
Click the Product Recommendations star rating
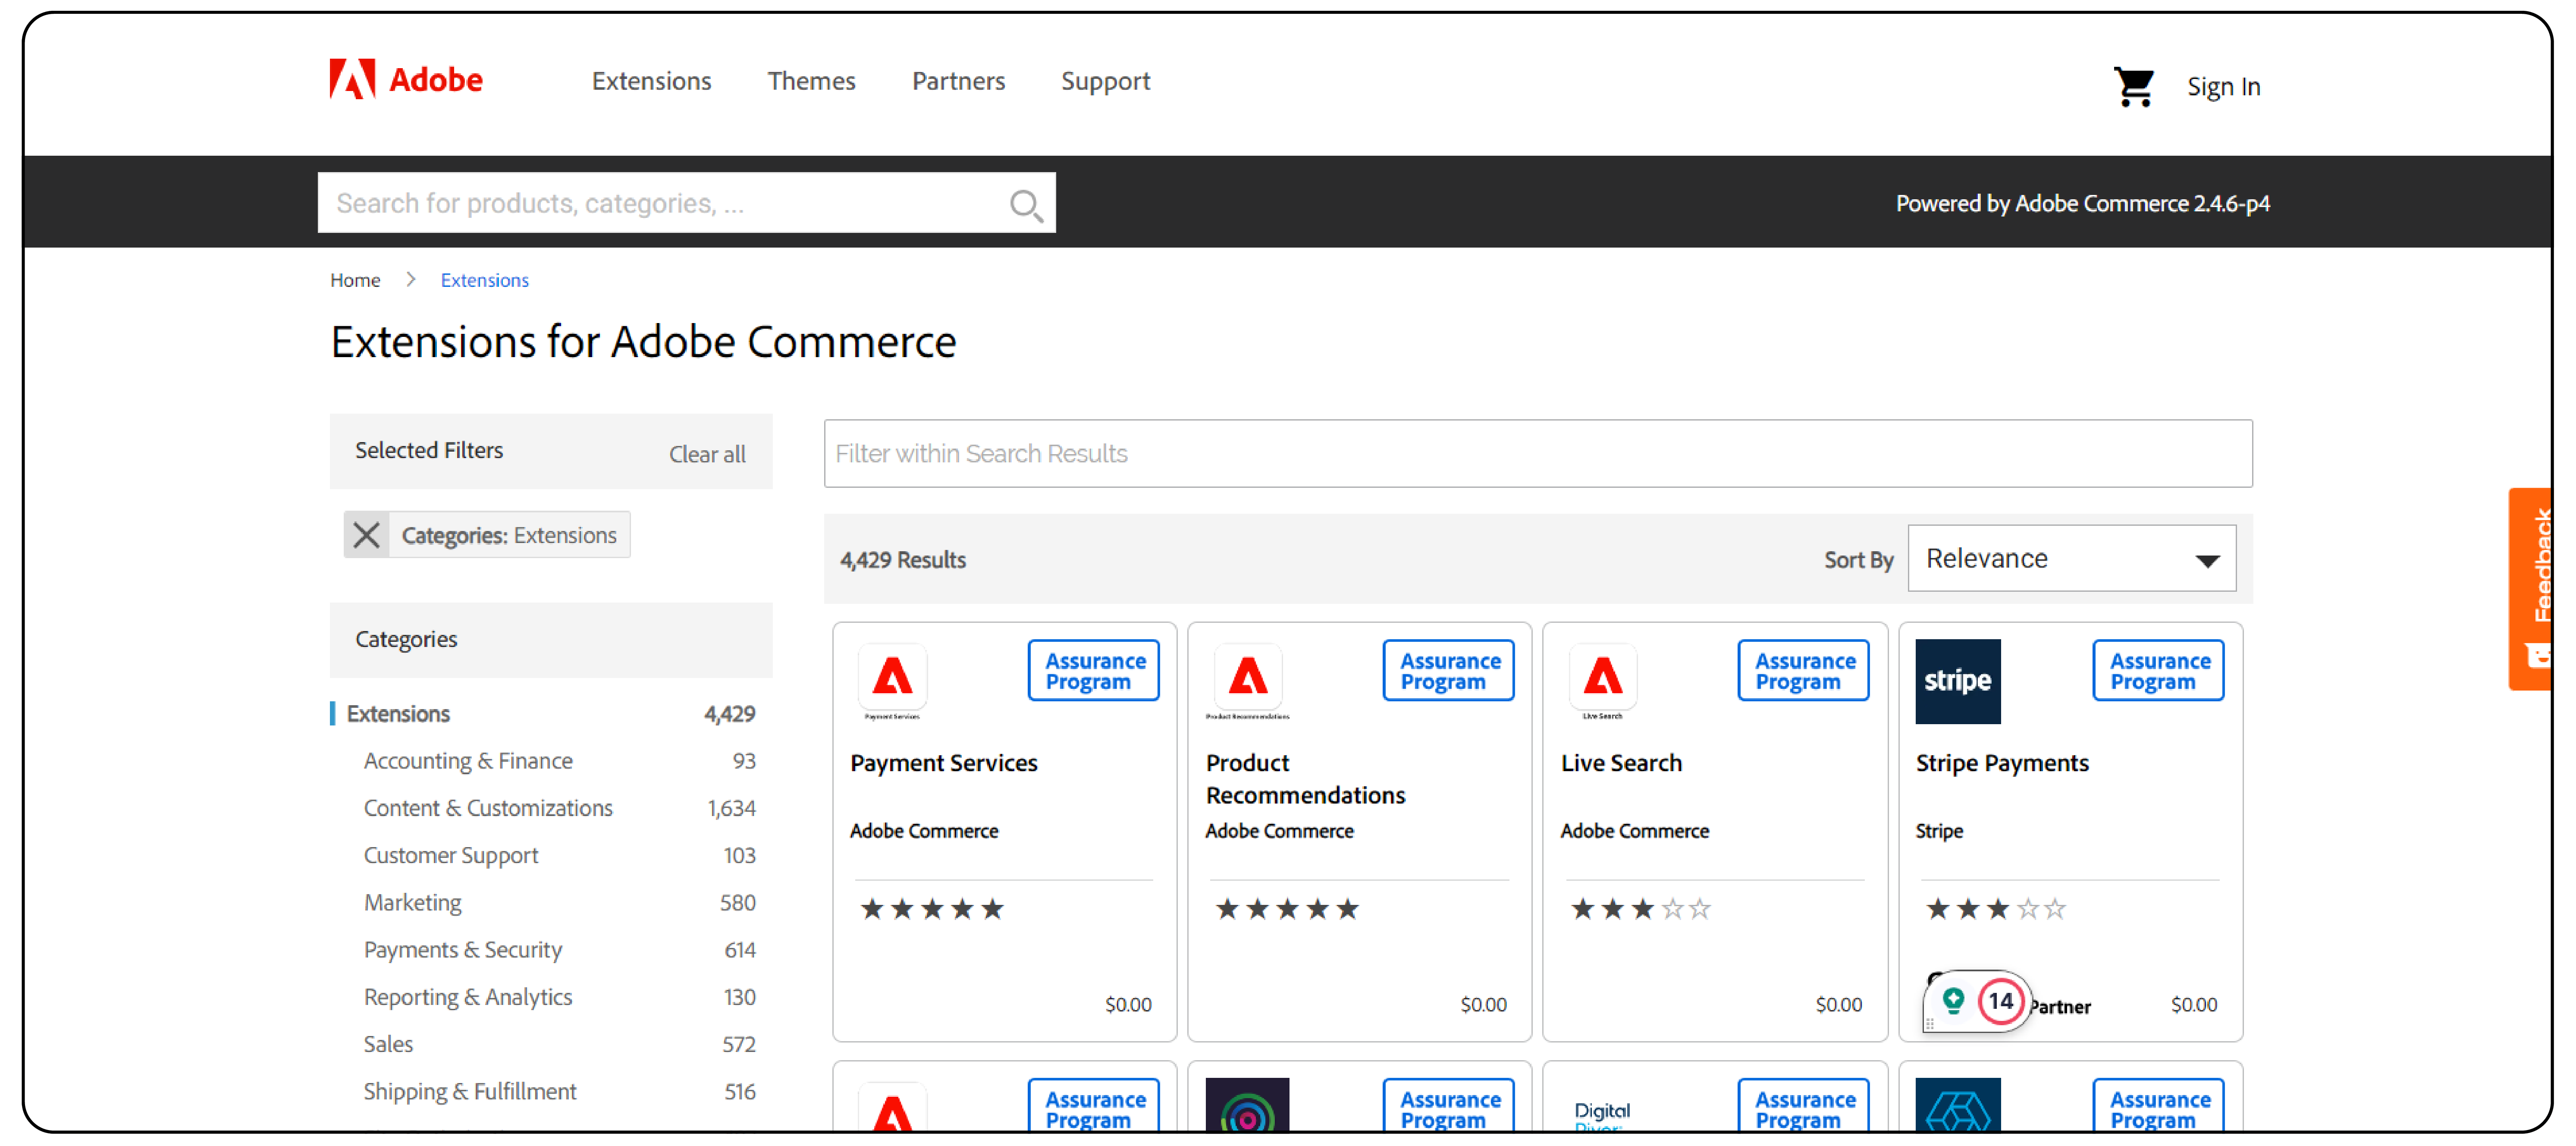[x=1287, y=909]
